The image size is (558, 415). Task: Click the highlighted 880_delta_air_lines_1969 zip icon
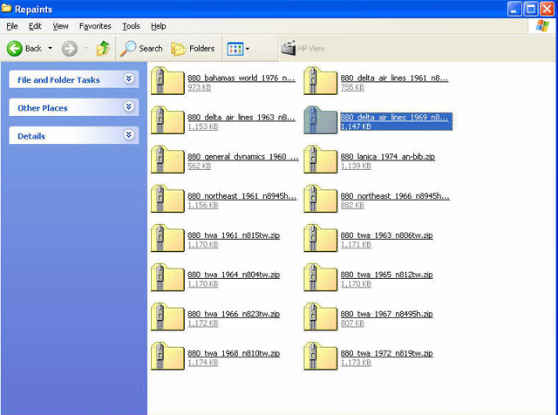click(x=320, y=120)
